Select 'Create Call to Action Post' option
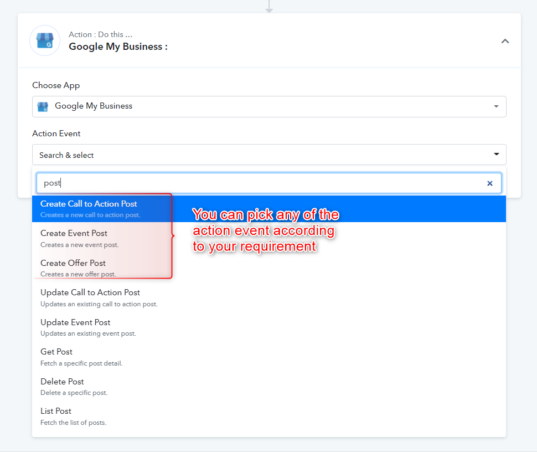This screenshot has height=452, width=537. point(269,209)
